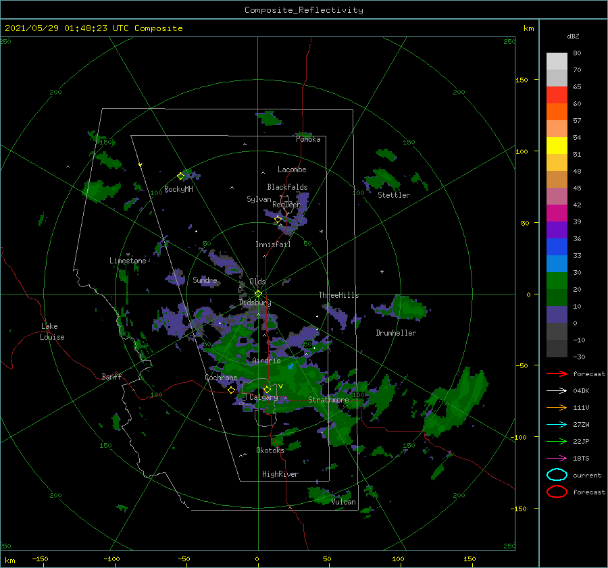Click the asterisk marker above Limestone
The image size is (608, 568).
[x=128, y=255]
